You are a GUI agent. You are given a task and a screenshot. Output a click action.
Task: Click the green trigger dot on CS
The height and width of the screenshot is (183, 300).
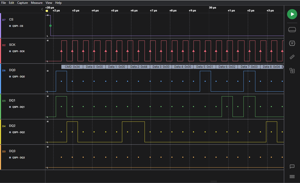tap(50, 26)
